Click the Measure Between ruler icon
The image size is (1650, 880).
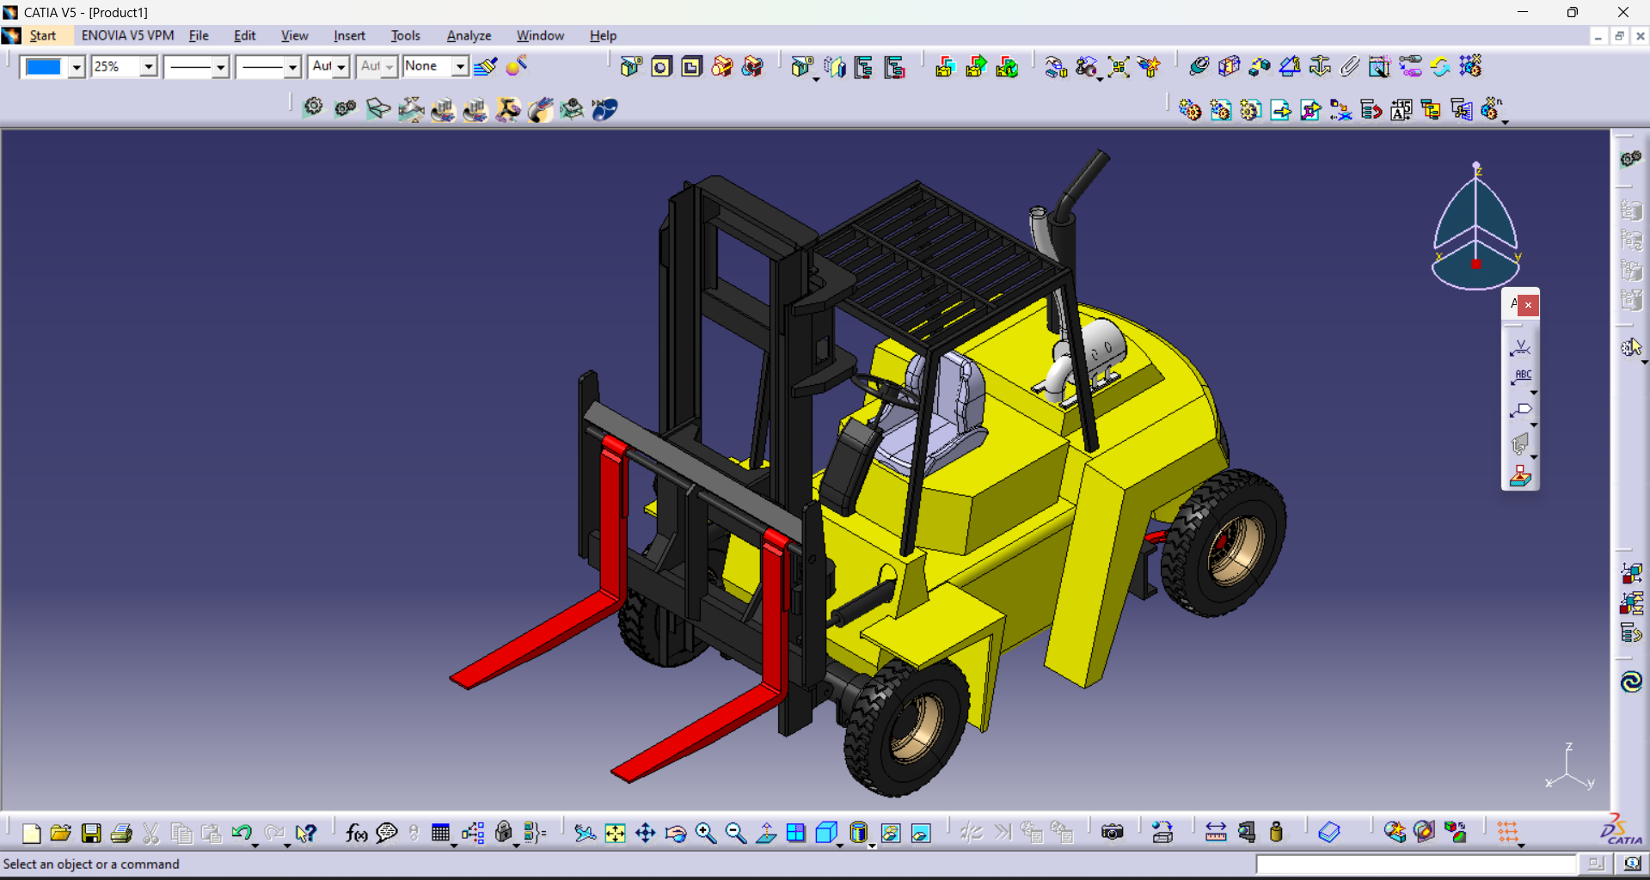[1215, 832]
